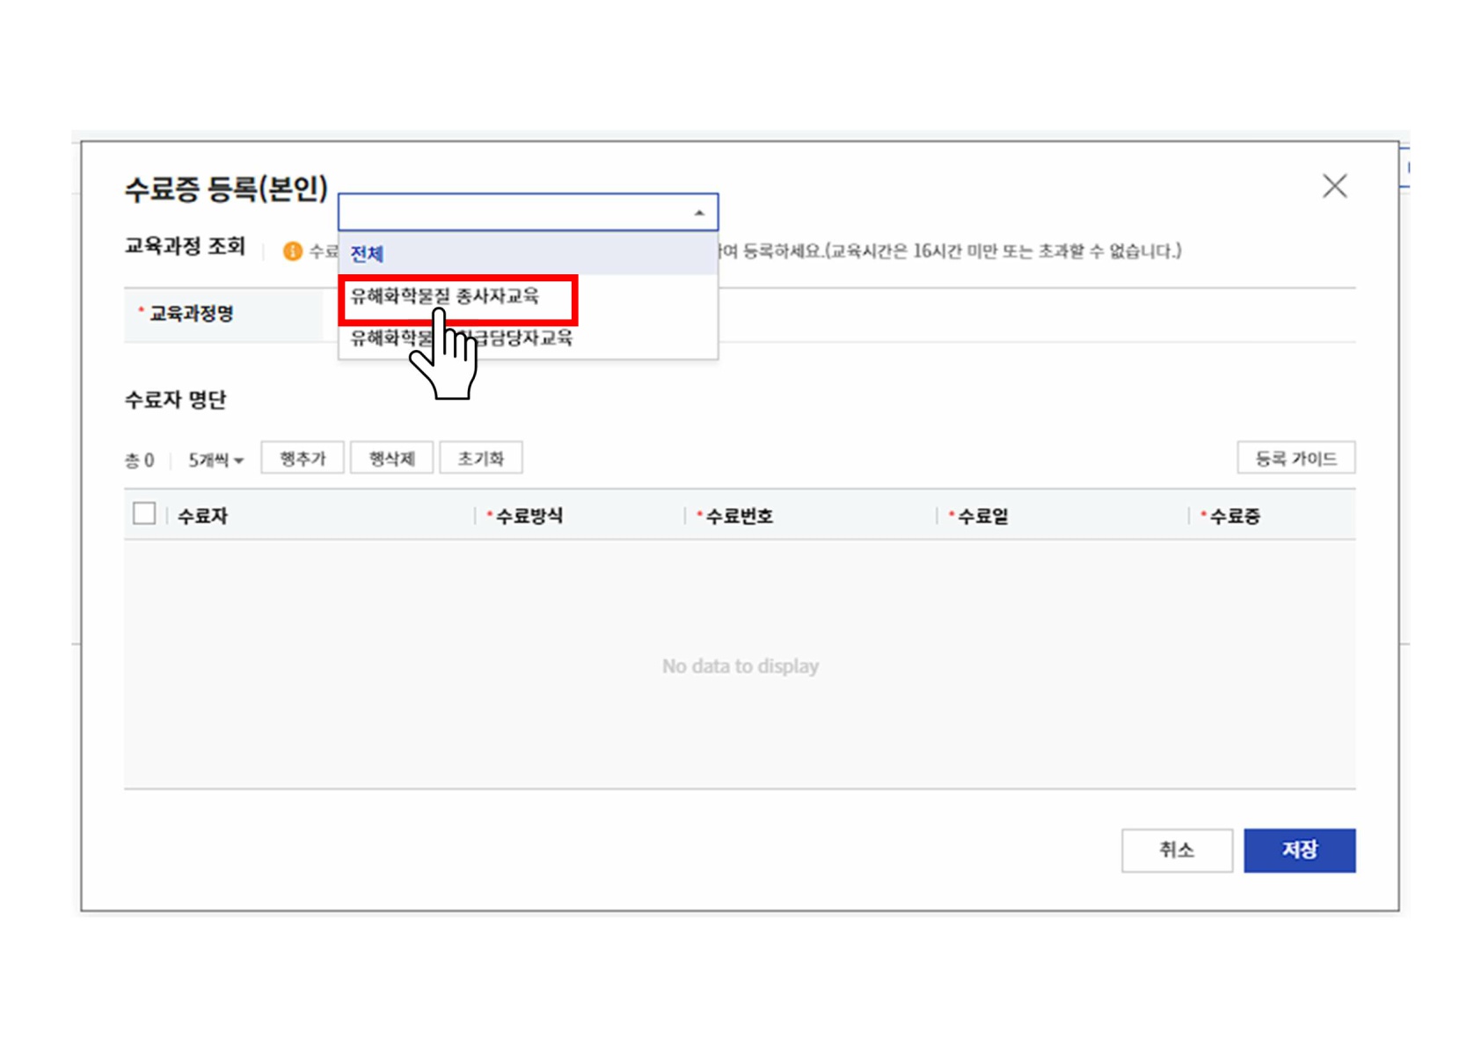1481x1047 pixels.
Task: Open the 5개씩 page size dropdown
Action: (x=215, y=460)
